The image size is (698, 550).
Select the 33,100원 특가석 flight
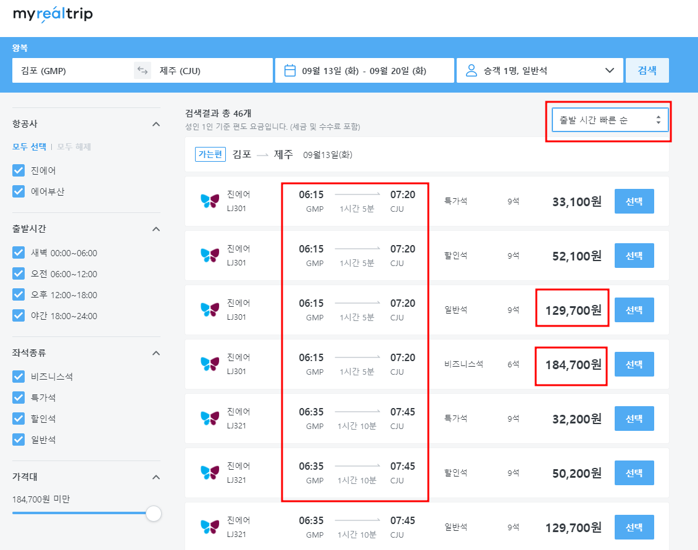(634, 201)
